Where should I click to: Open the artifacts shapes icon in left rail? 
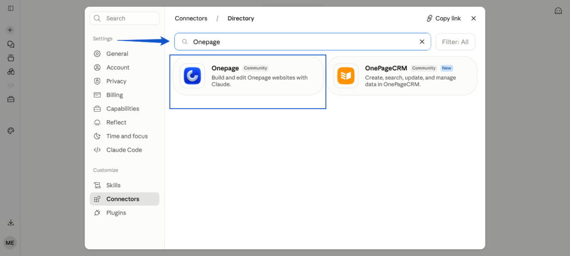point(10,72)
